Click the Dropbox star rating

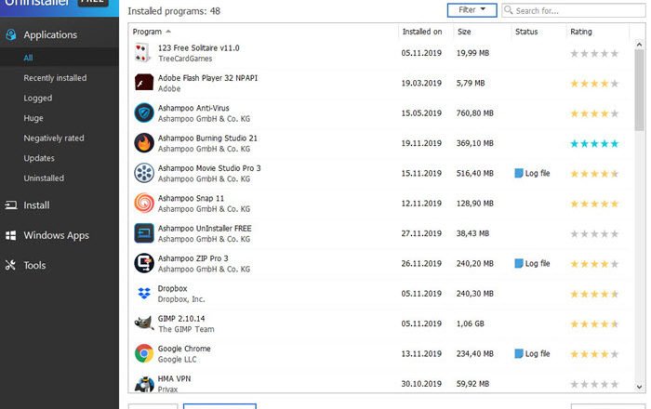pos(594,294)
